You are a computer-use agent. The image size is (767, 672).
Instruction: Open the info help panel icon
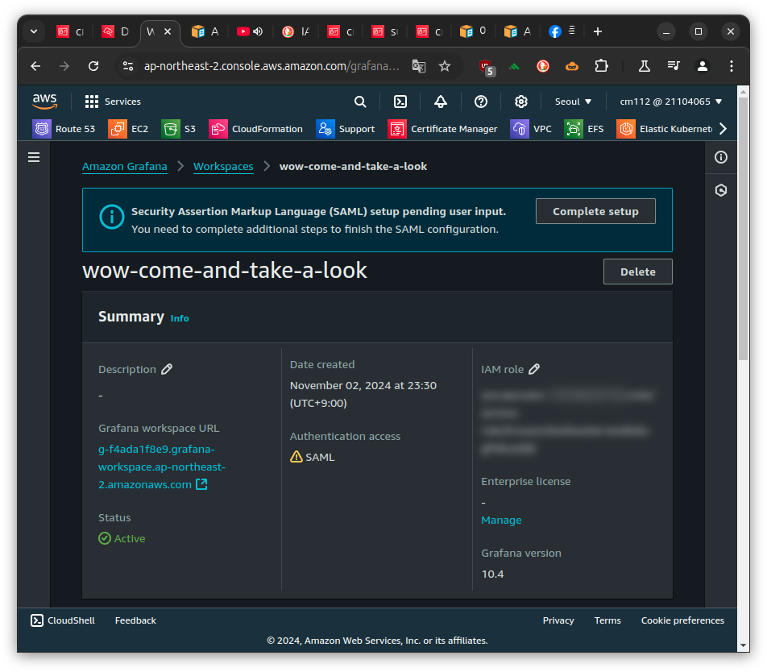[x=721, y=157]
